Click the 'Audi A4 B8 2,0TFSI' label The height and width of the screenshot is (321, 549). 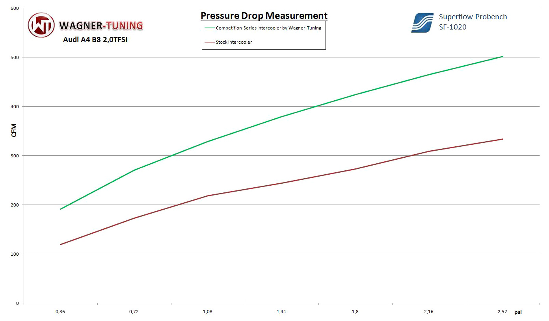pyautogui.click(x=95, y=40)
